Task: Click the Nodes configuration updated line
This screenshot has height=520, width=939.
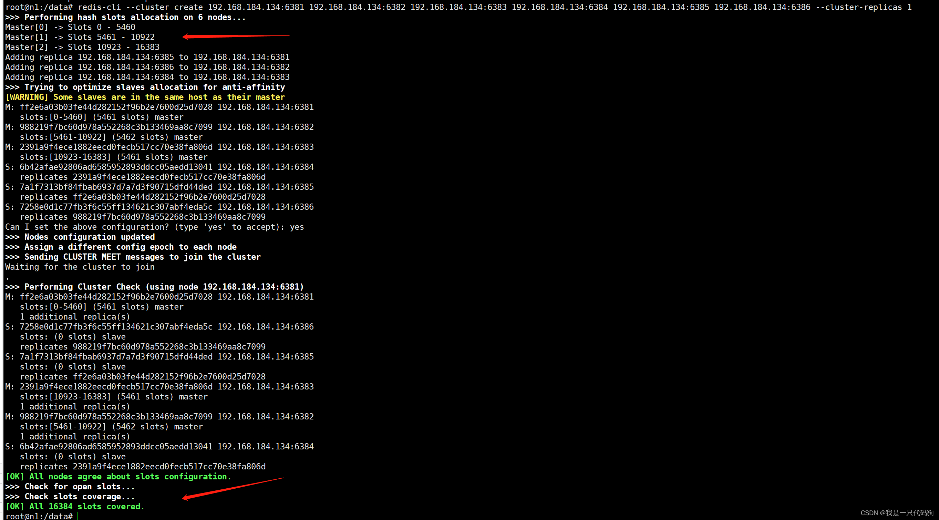Action: point(80,237)
